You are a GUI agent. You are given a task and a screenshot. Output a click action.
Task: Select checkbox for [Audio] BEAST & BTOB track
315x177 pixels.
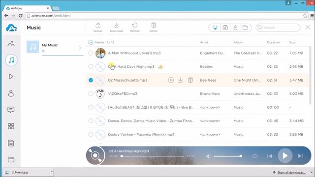click(91, 107)
